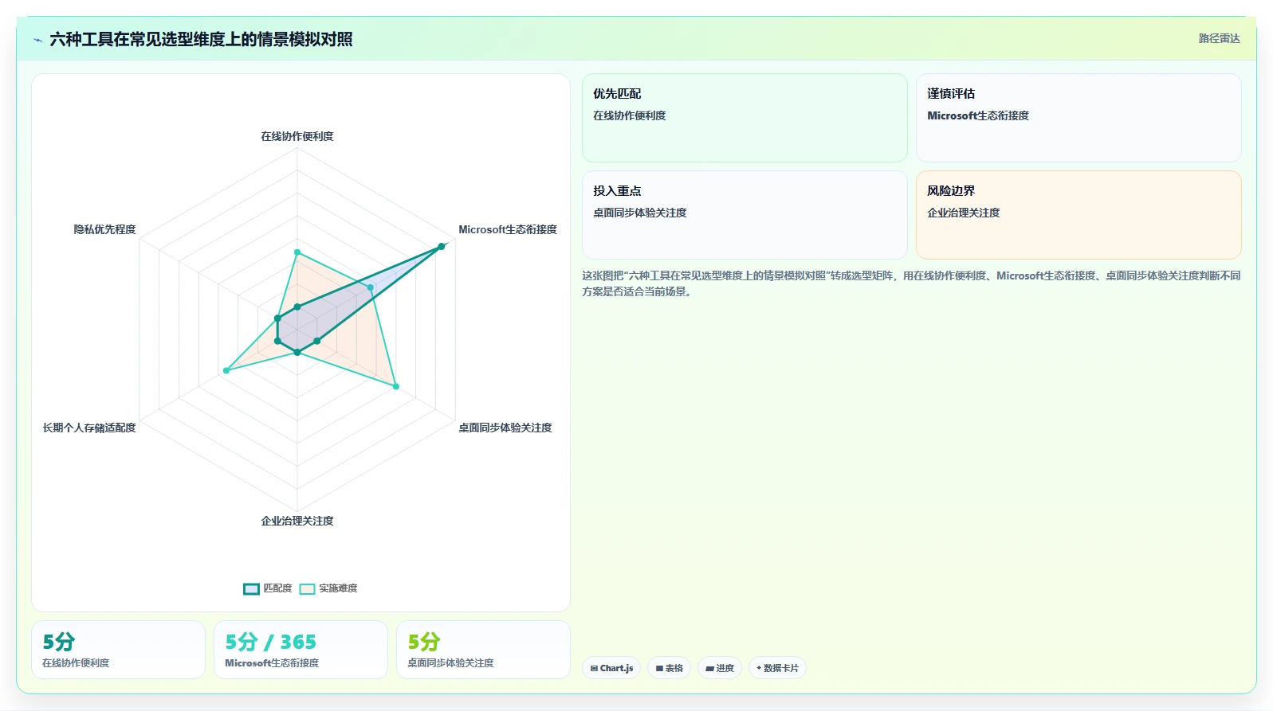Select the 长期个人存储适配度 radar axis label
This screenshot has width=1273, height=711.
89,428
